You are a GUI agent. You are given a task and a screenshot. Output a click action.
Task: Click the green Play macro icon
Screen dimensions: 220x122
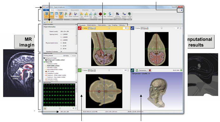point(105,15)
